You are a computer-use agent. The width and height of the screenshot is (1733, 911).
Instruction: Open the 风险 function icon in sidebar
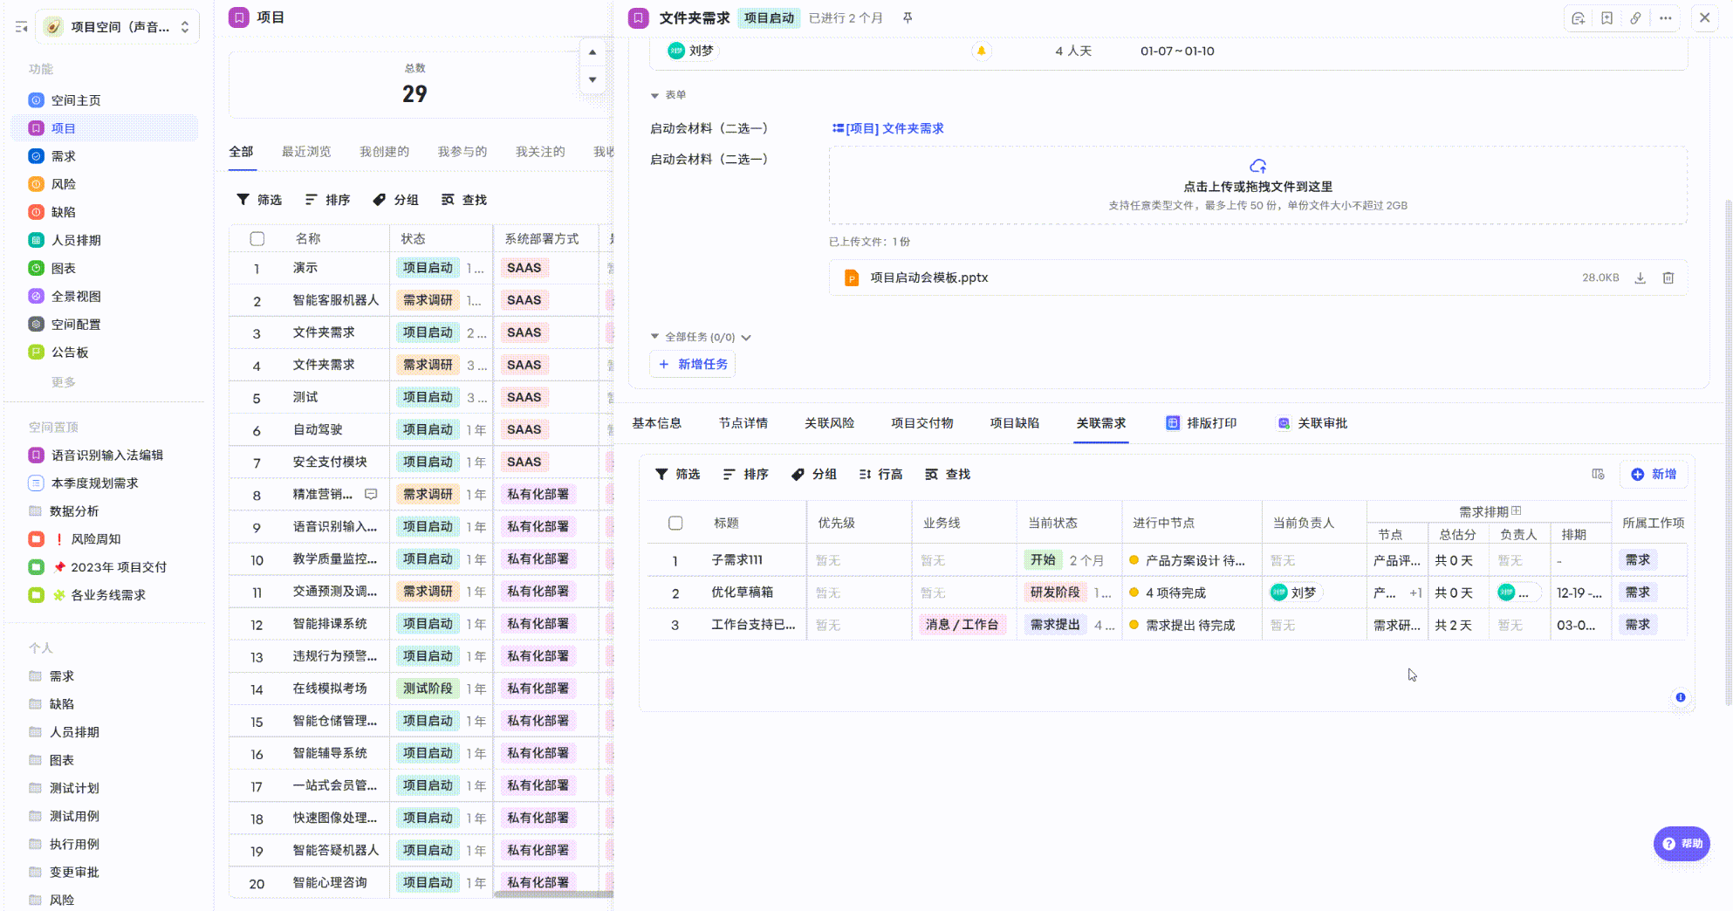[x=36, y=184]
